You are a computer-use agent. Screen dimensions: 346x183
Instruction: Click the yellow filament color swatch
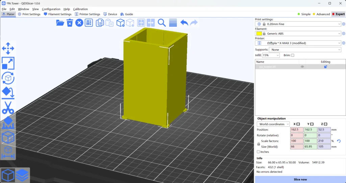pyautogui.click(x=259, y=33)
